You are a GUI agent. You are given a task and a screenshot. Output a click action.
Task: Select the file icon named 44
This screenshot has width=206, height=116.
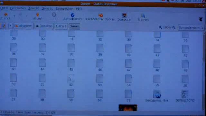pos(42,63)
